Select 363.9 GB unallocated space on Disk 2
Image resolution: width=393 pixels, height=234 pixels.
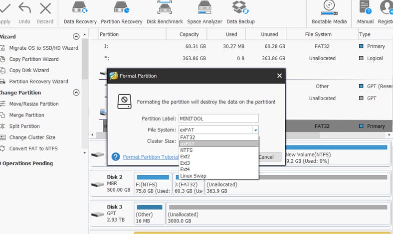coord(297,183)
